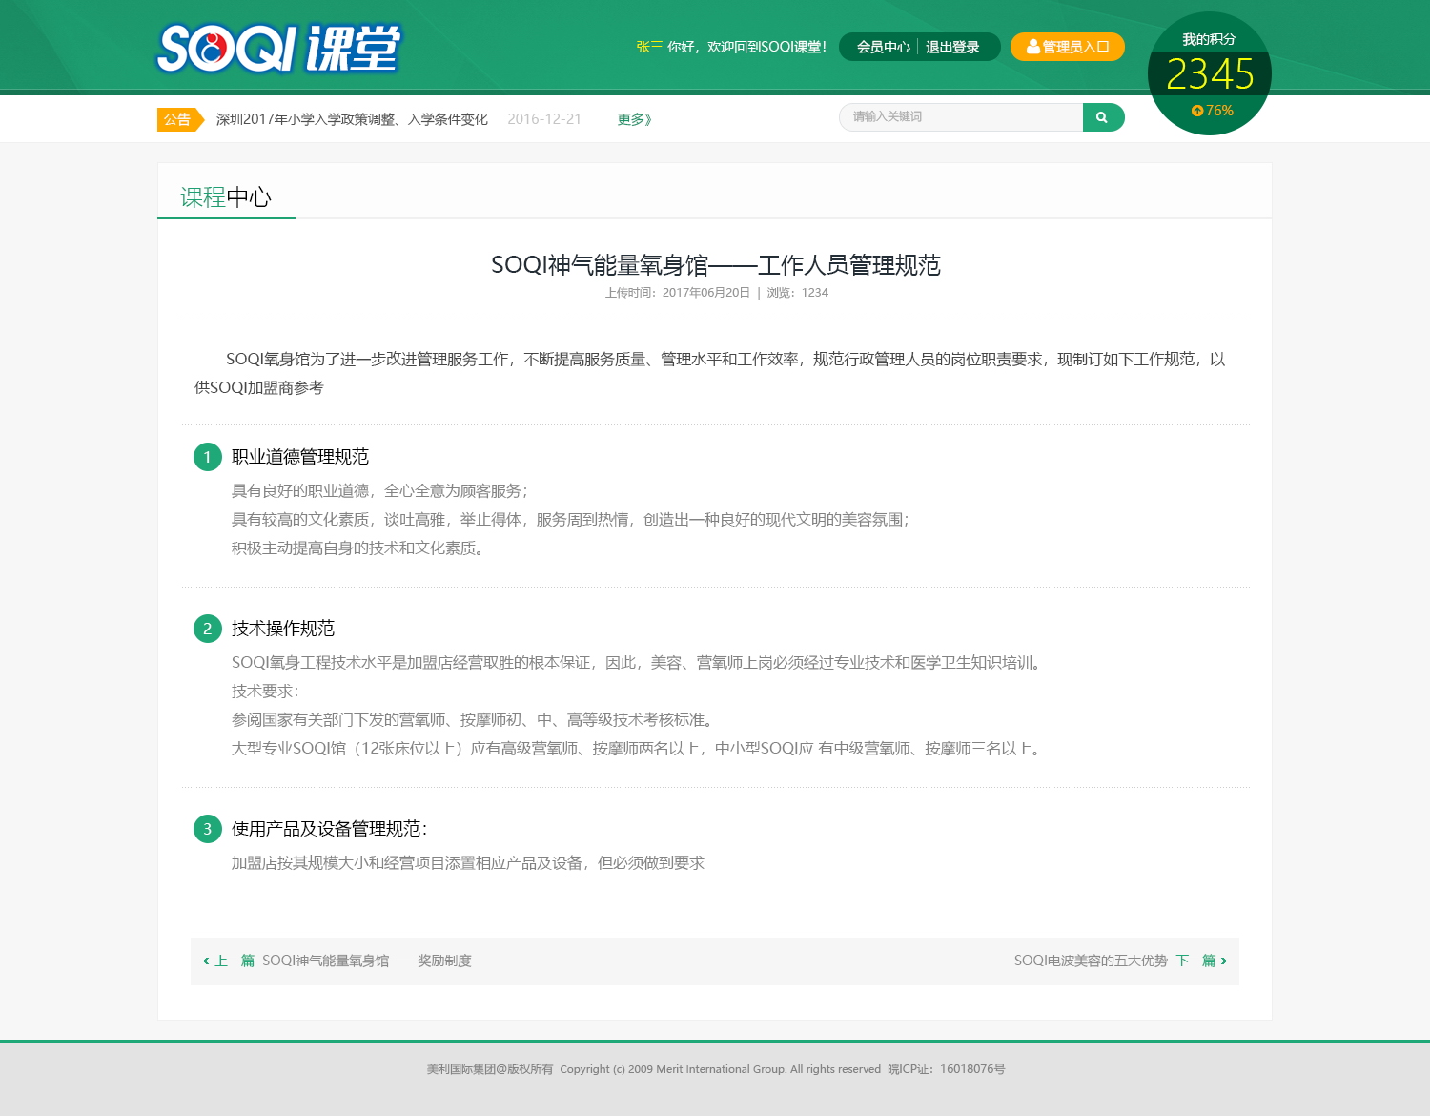Click the line 技术要求:
The image size is (1430, 1116).
pos(265,692)
